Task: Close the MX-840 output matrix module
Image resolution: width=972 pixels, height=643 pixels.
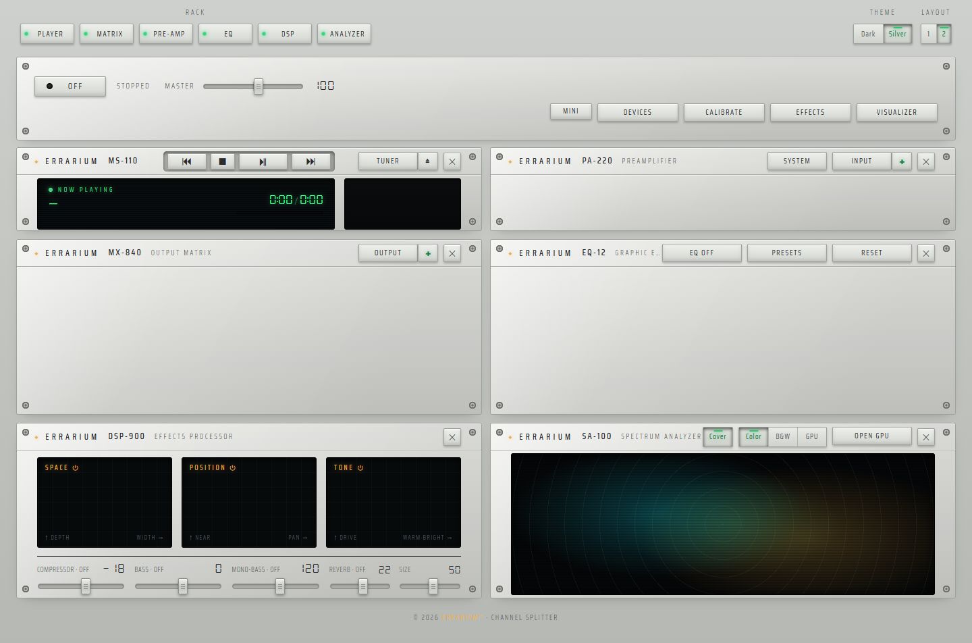Action: coord(452,253)
